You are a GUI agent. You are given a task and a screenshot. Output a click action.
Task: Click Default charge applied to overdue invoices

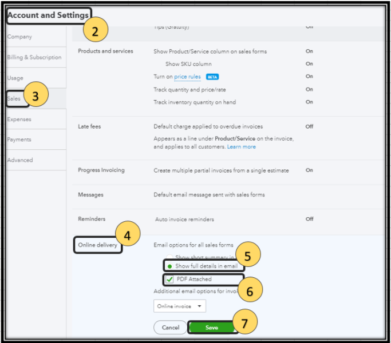tap(208, 126)
